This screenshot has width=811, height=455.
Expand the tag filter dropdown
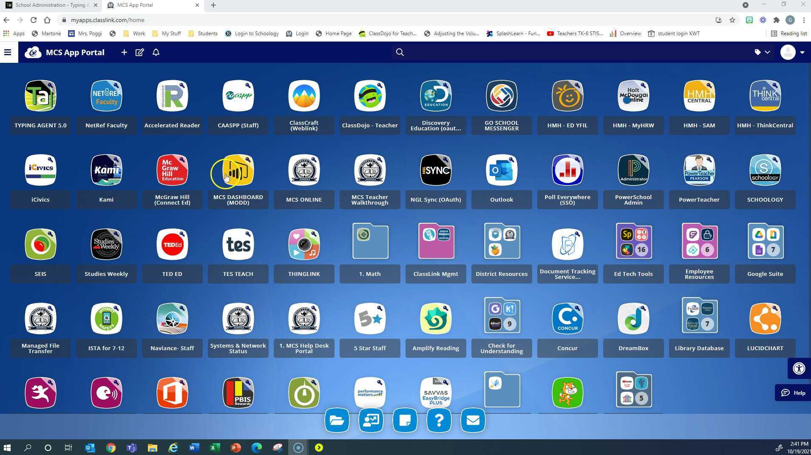762,52
